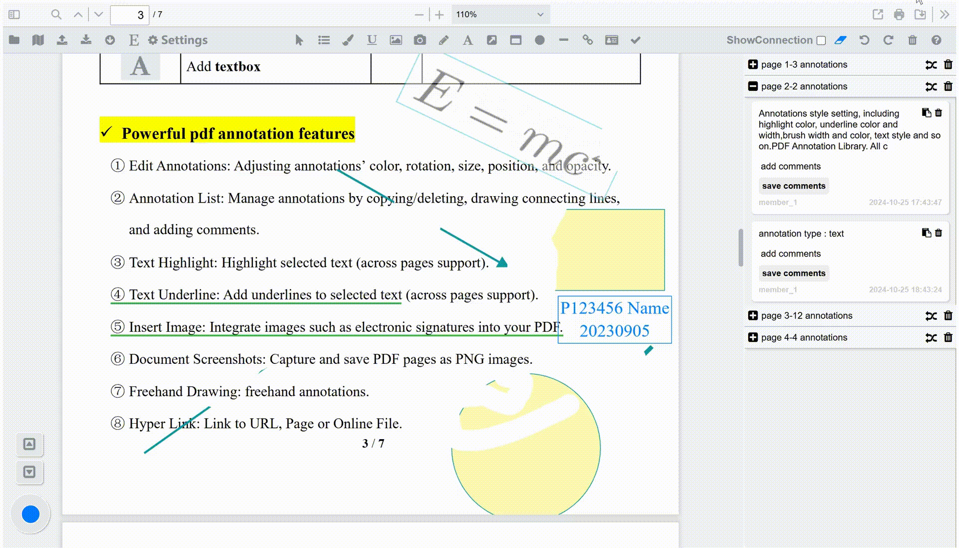
Task: Select the hyperlink chain tool
Action: point(587,40)
